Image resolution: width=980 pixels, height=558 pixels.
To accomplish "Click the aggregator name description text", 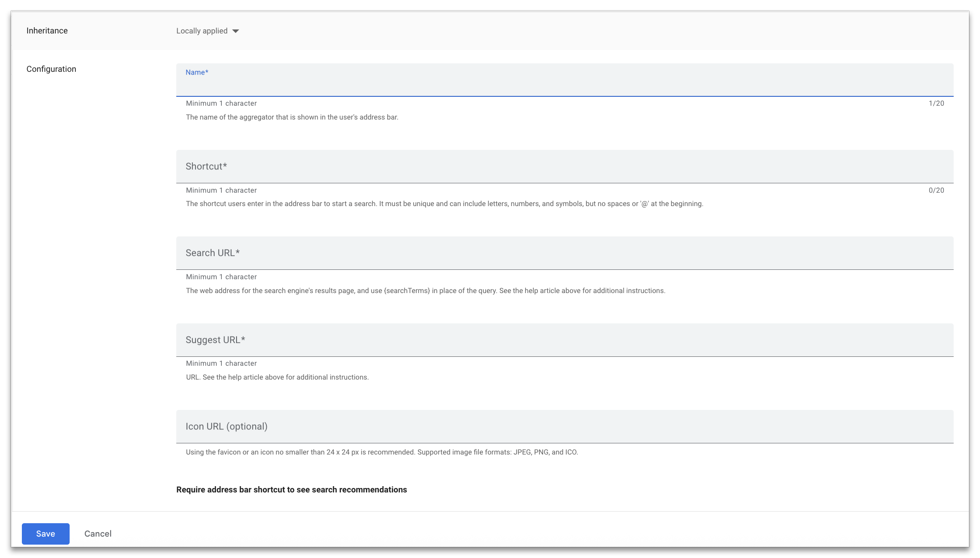I will point(292,117).
